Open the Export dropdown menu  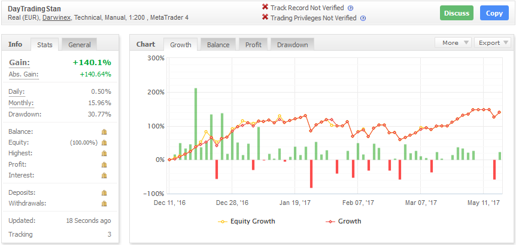click(x=493, y=42)
